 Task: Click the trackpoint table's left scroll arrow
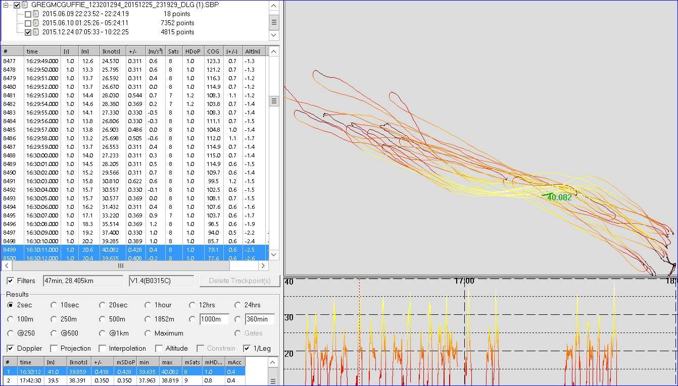pos(6,265)
